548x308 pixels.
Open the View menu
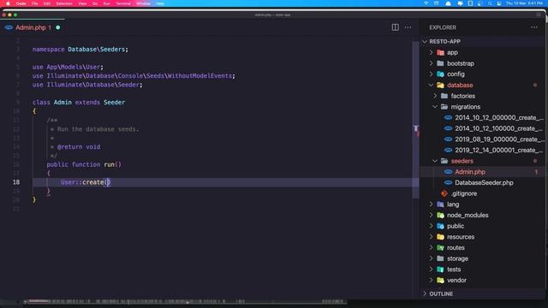tap(82, 3)
